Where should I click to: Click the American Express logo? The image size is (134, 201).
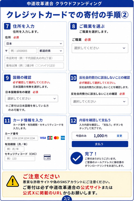click(63, 138)
